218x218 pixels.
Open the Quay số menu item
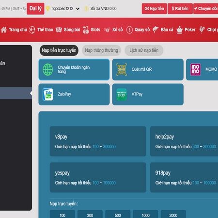[138, 30]
